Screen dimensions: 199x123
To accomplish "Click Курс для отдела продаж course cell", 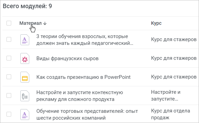I will (x=170, y=114).
